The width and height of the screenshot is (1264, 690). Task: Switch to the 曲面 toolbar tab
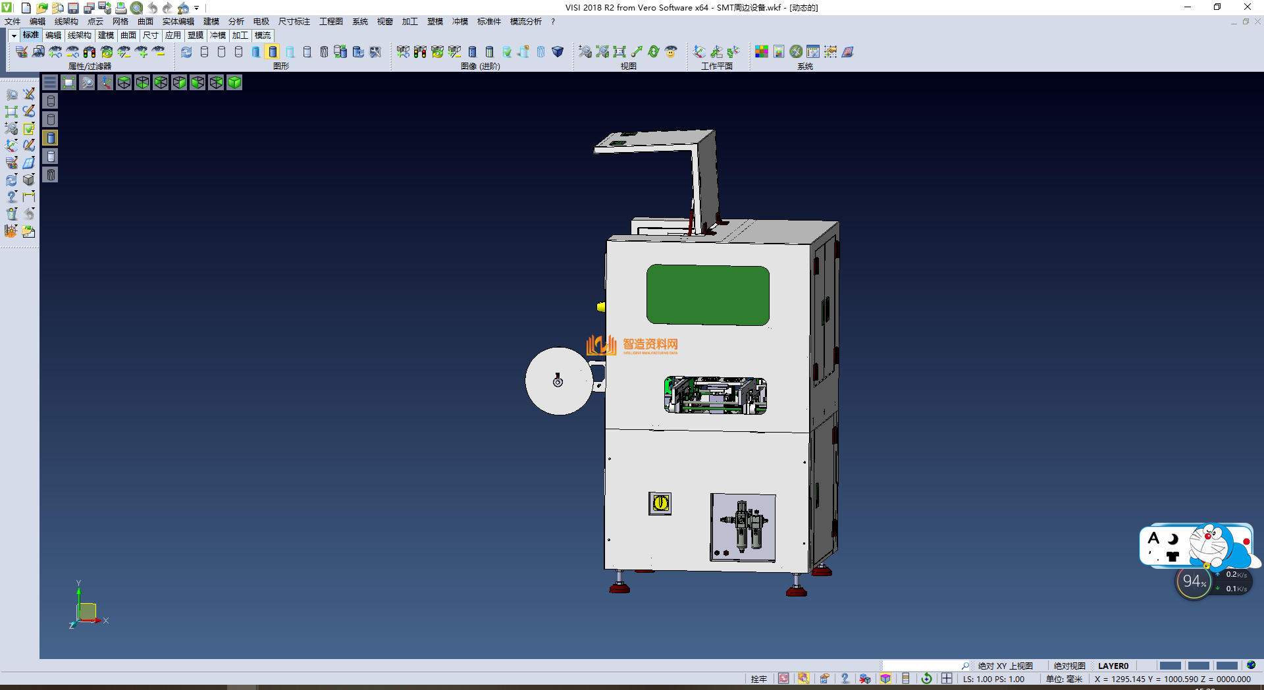pyautogui.click(x=128, y=36)
